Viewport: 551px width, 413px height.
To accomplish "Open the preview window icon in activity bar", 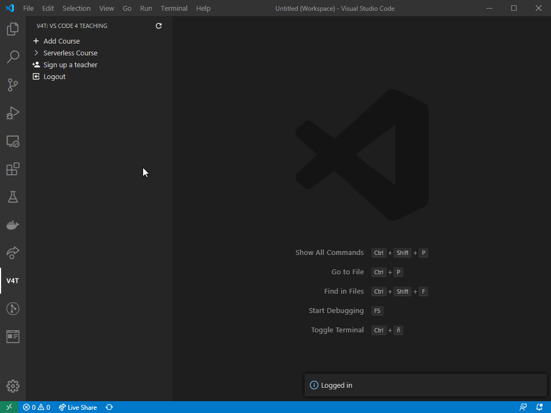I will (x=13, y=337).
